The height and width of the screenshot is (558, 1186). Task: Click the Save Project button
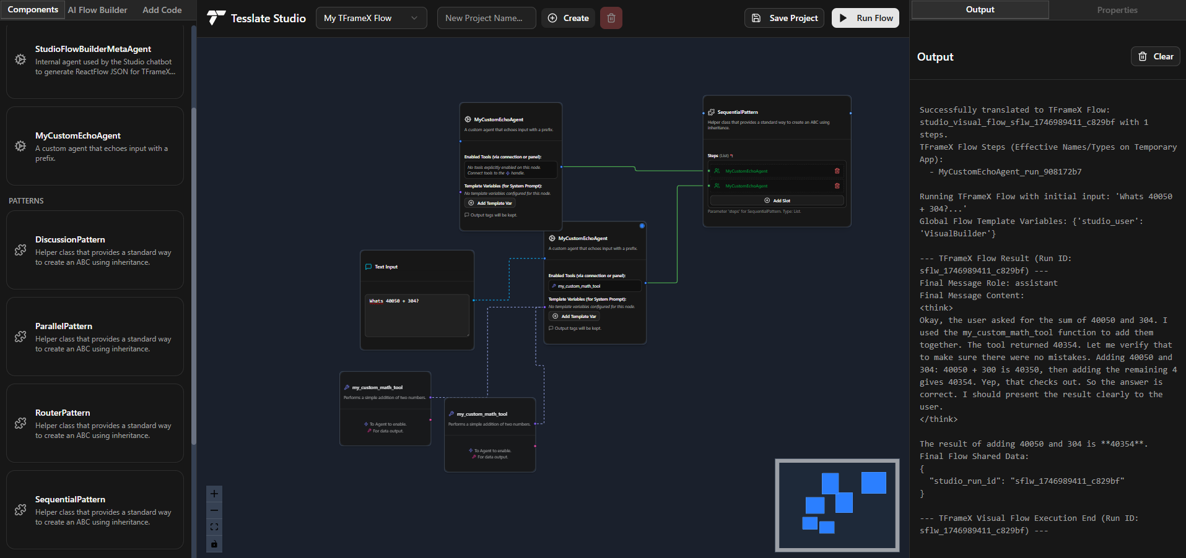pos(784,18)
